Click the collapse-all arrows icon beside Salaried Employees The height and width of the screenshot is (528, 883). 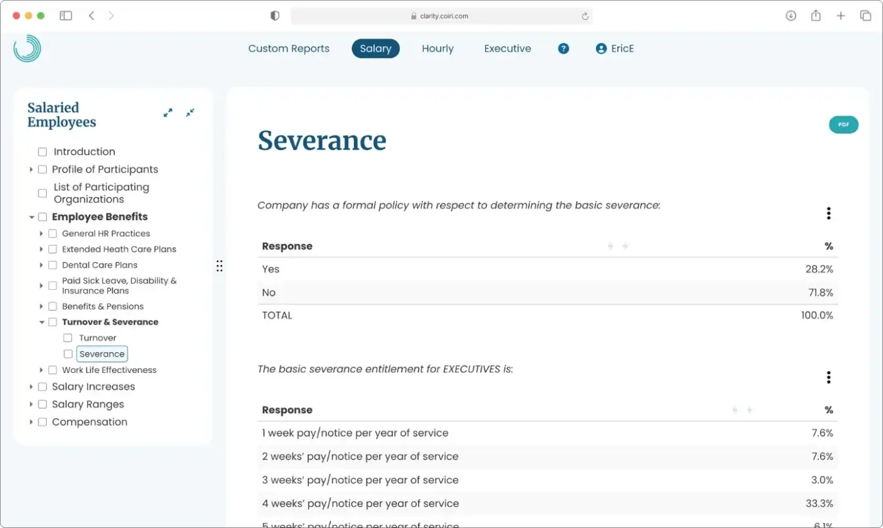pos(189,113)
